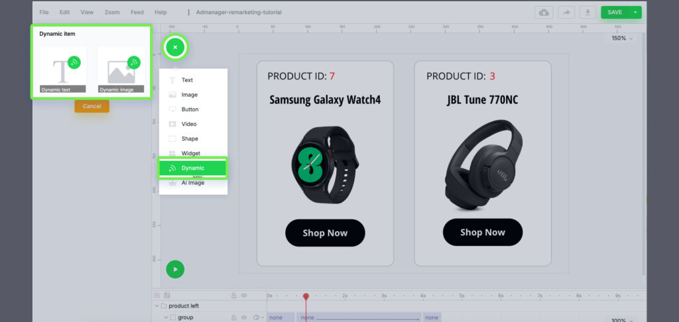Screen dimensions: 679x322
Task: Toggle lock all layers in timeline header
Action: (x=234, y=295)
